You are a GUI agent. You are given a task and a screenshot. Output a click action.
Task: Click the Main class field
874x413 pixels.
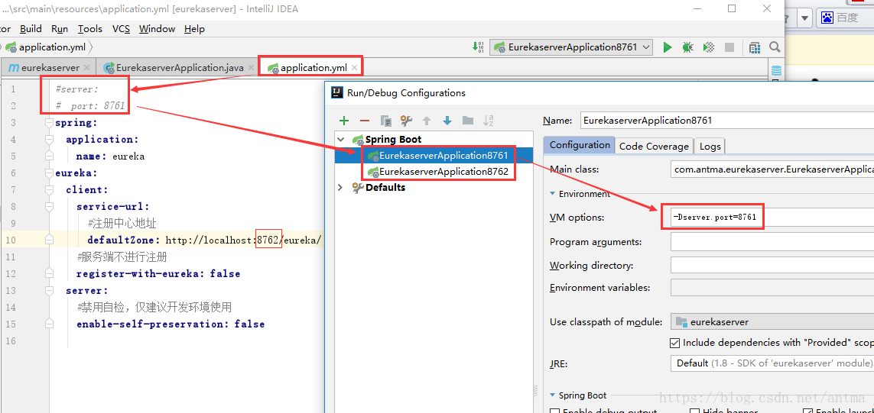coord(772,169)
